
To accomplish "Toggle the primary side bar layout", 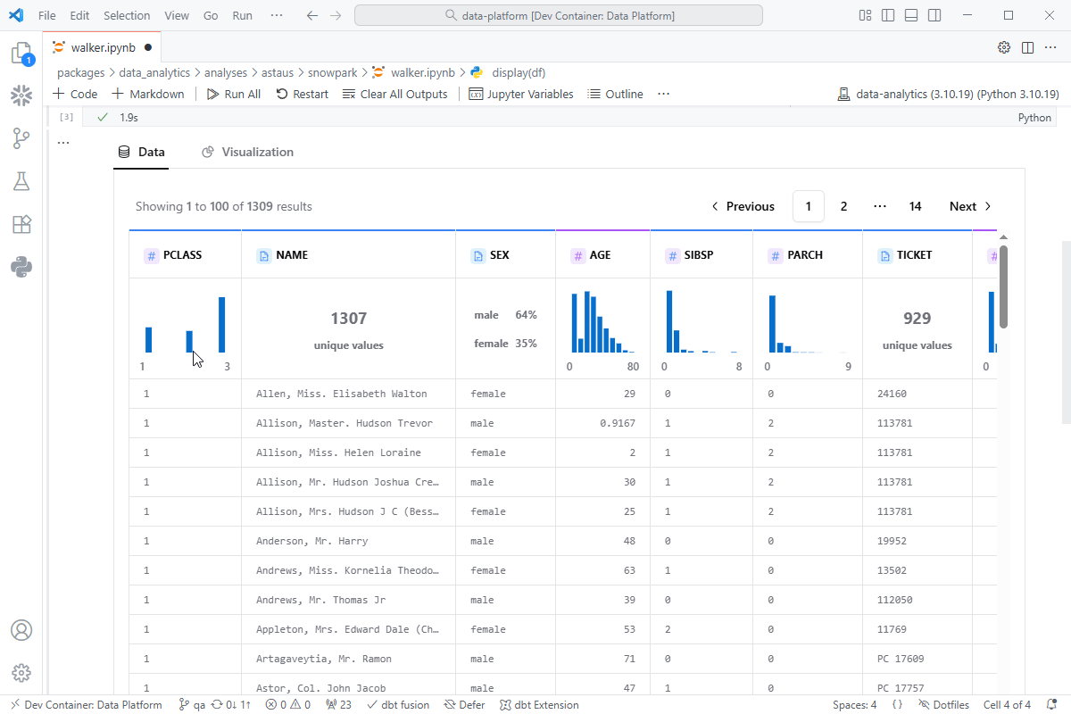I will (x=888, y=15).
